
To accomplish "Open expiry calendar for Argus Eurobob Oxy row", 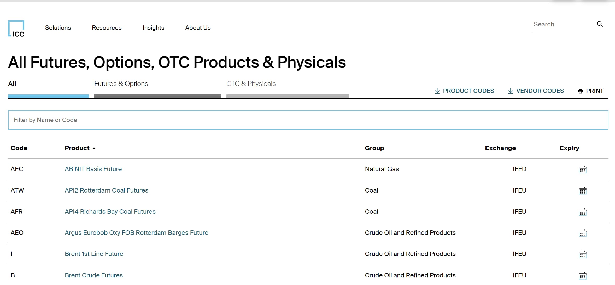I will [x=583, y=233].
